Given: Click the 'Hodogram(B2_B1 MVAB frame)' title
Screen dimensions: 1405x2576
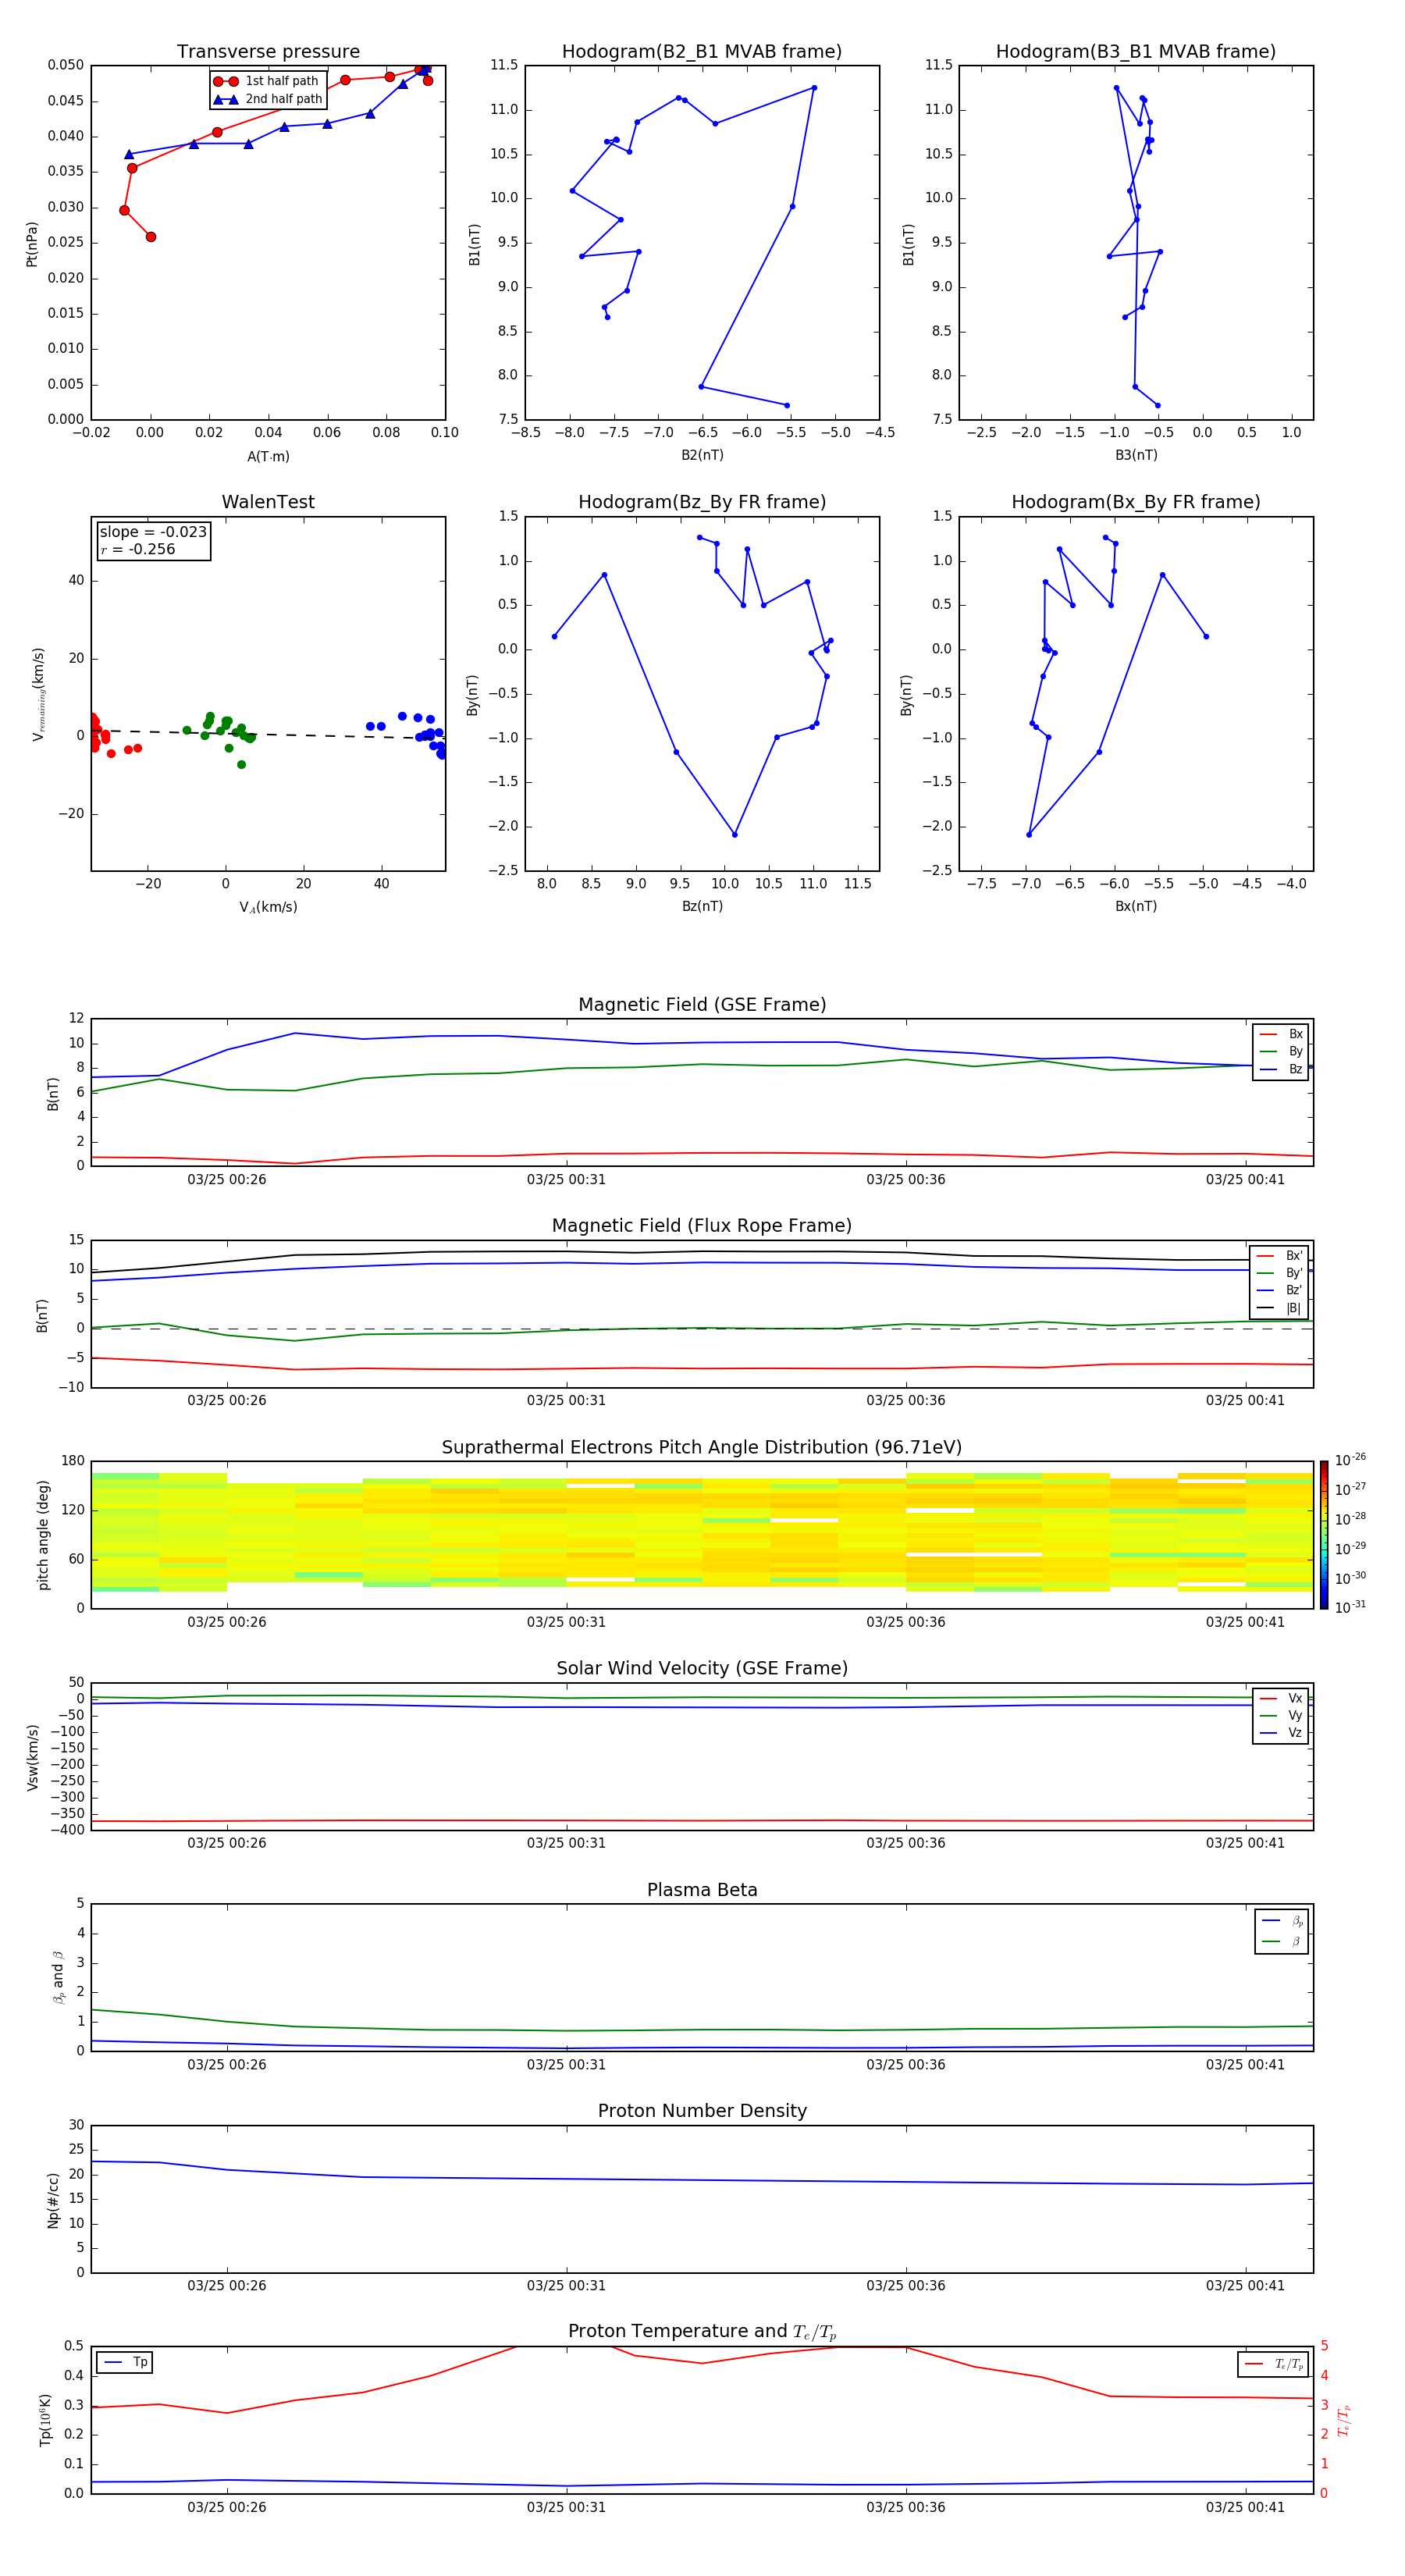Looking at the screenshot, I should (702, 52).
